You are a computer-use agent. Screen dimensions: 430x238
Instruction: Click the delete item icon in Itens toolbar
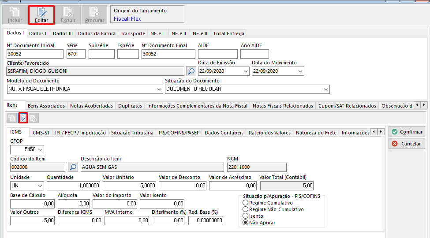click(34, 118)
